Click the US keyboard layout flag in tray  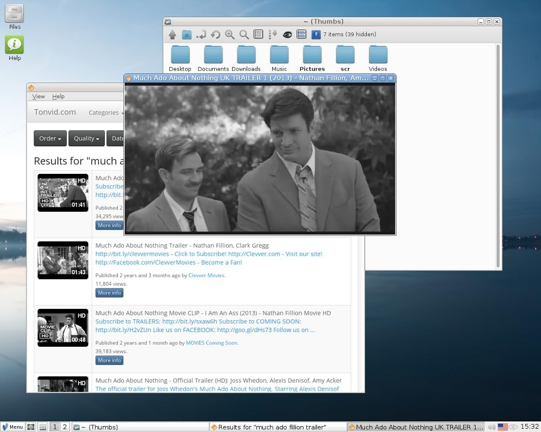[x=503, y=427]
